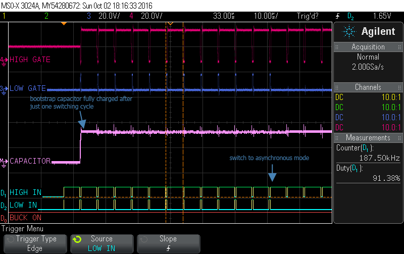Click the green rotary knob icon on Source
This screenshot has height=254, width=404.
click(76, 239)
